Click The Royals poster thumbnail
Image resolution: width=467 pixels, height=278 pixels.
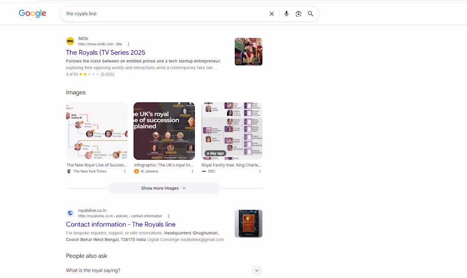click(x=248, y=51)
